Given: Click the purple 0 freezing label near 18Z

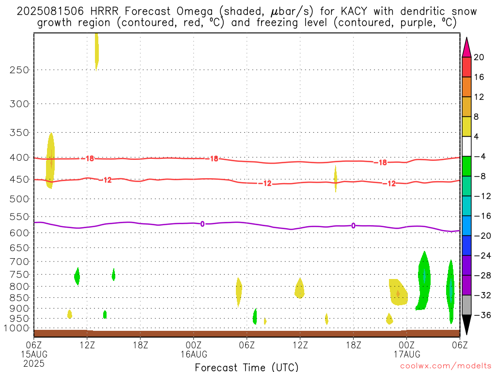Looking at the screenshot, I should pos(353,226).
